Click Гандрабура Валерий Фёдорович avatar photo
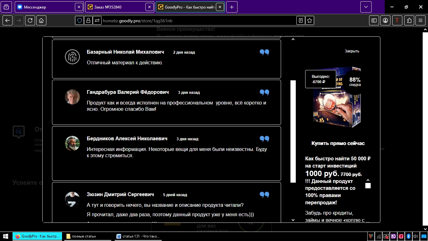 72,97
